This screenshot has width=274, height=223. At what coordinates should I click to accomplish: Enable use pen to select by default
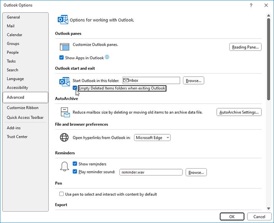point(62,194)
